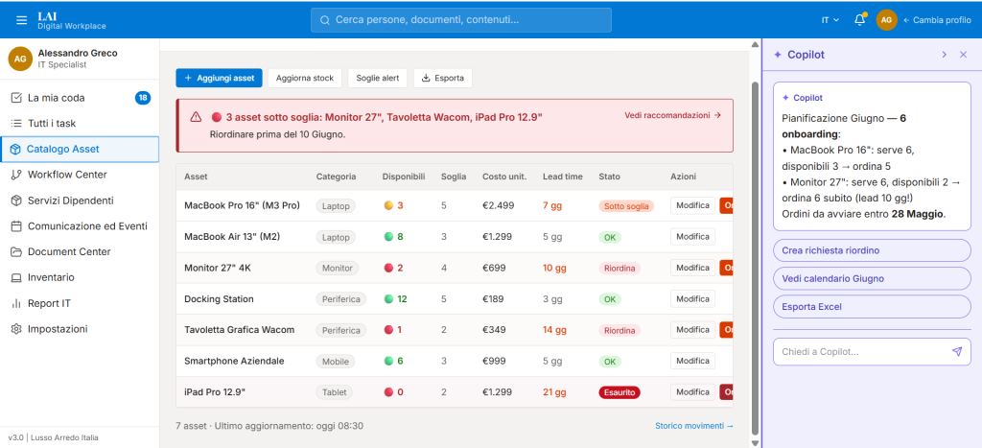Open Soglie alert settings
The image size is (982, 448).
(378, 79)
